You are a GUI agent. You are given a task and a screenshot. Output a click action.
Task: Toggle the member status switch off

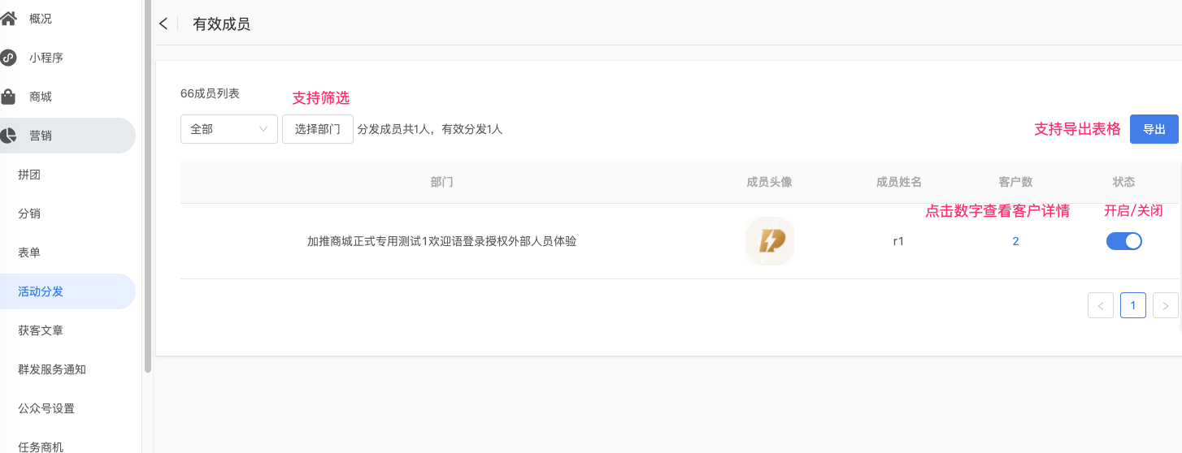click(x=1124, y=241)
